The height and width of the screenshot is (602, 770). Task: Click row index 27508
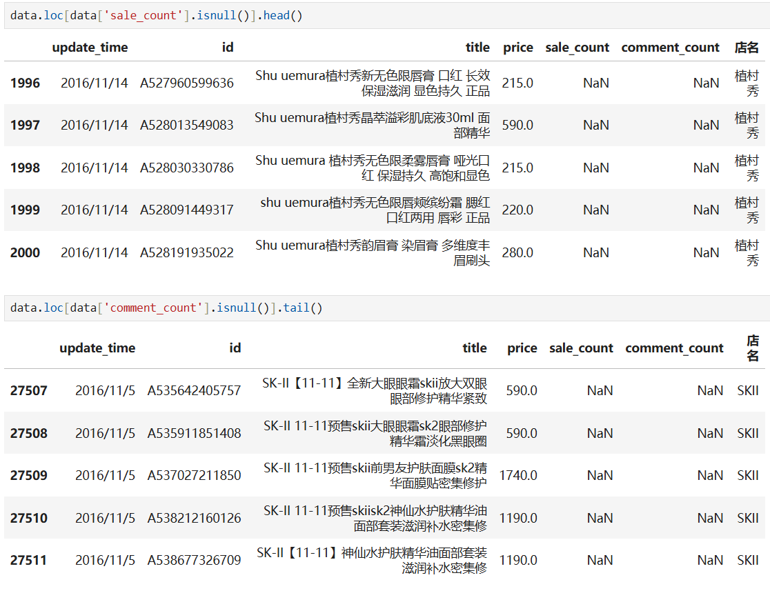29,433
